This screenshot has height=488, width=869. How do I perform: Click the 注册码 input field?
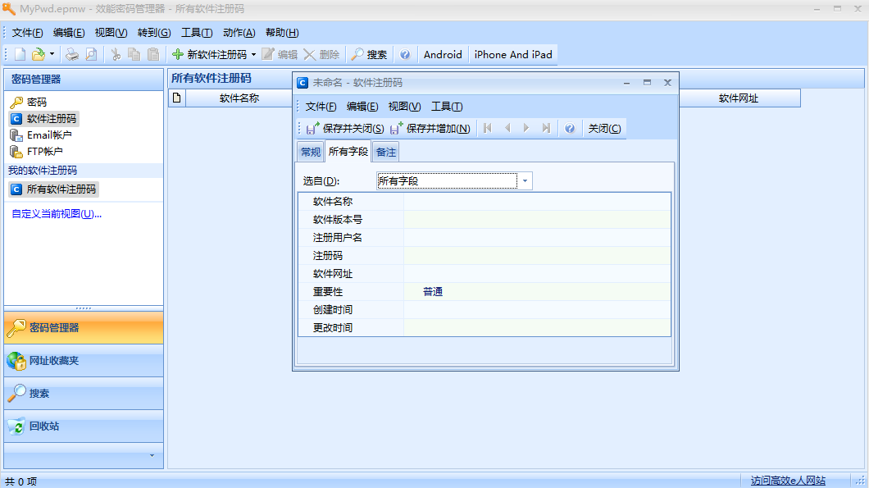533,255
